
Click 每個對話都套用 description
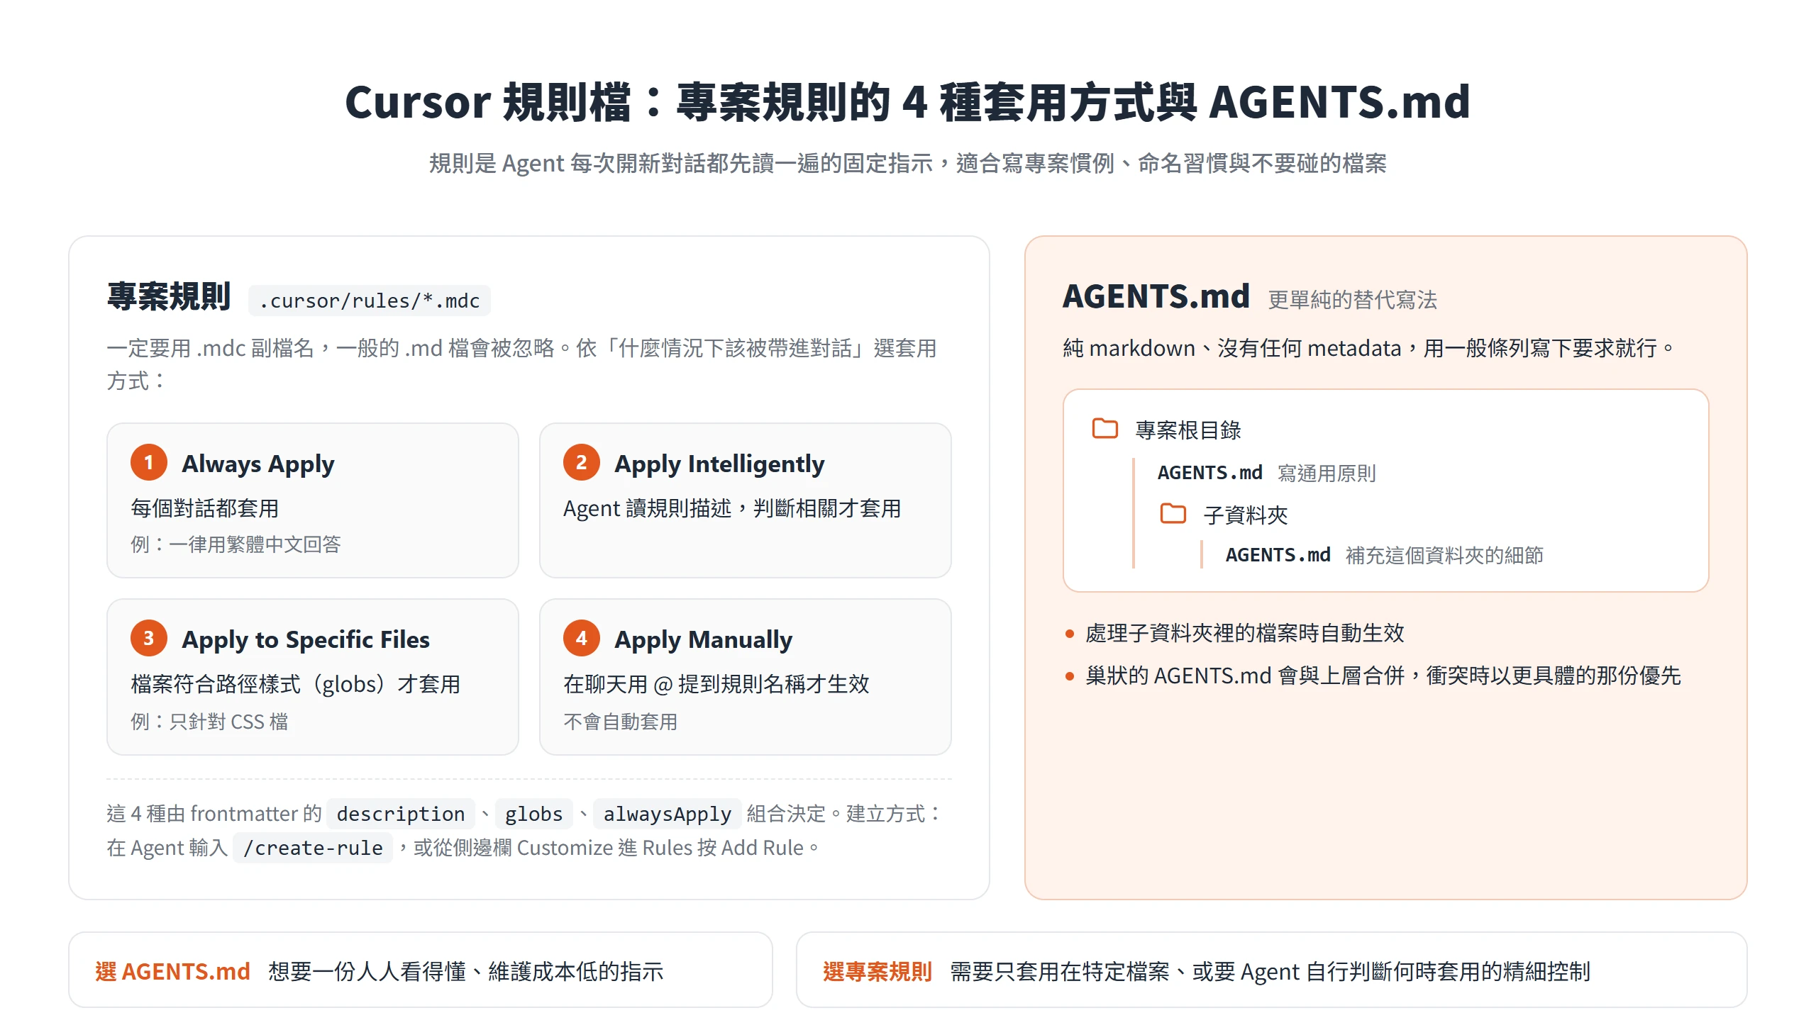[205, 508]
